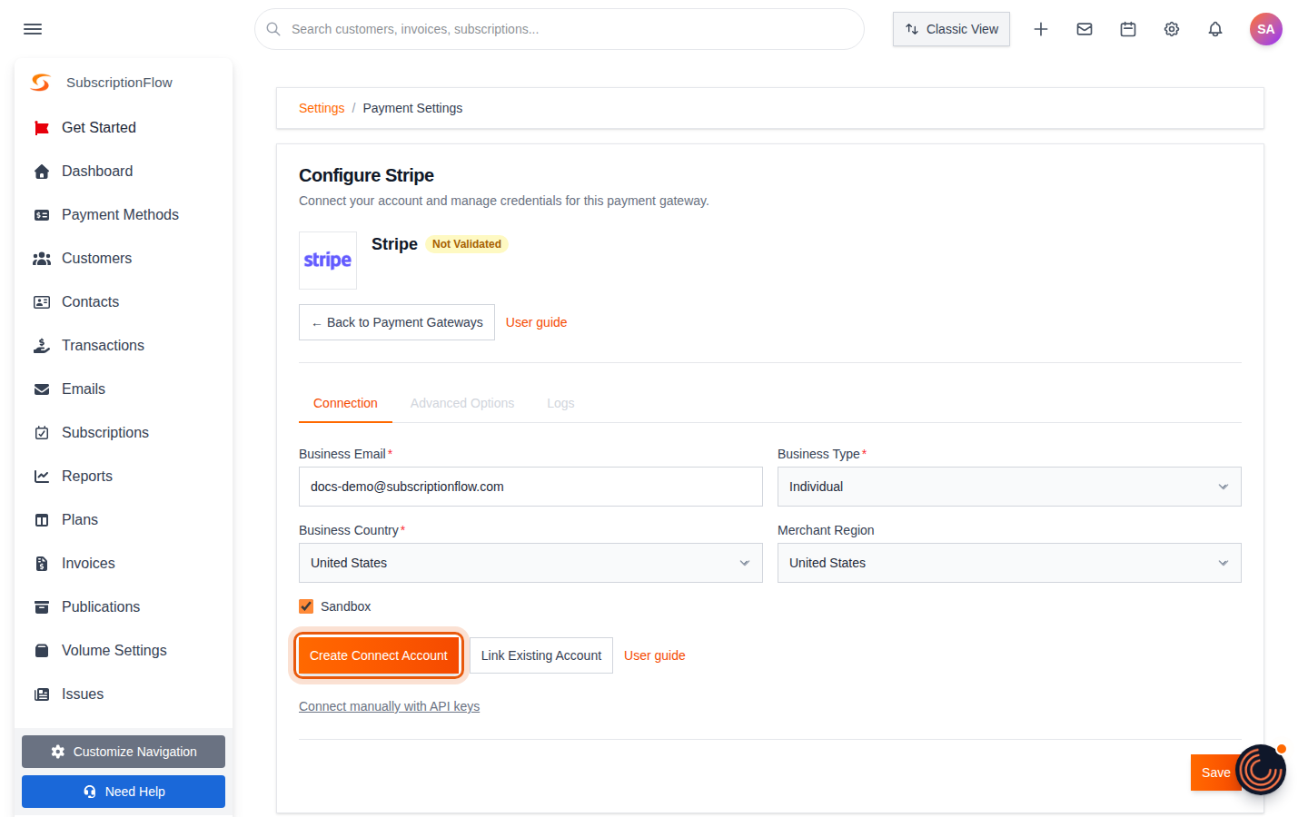1308x817 pixels.
Task: Switch to the Logs tab
Action: click(560, 403)
